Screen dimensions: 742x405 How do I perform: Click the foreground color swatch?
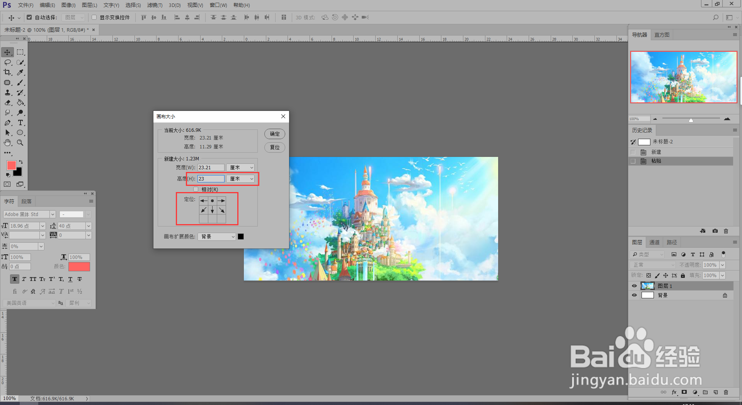pos(12,165)
